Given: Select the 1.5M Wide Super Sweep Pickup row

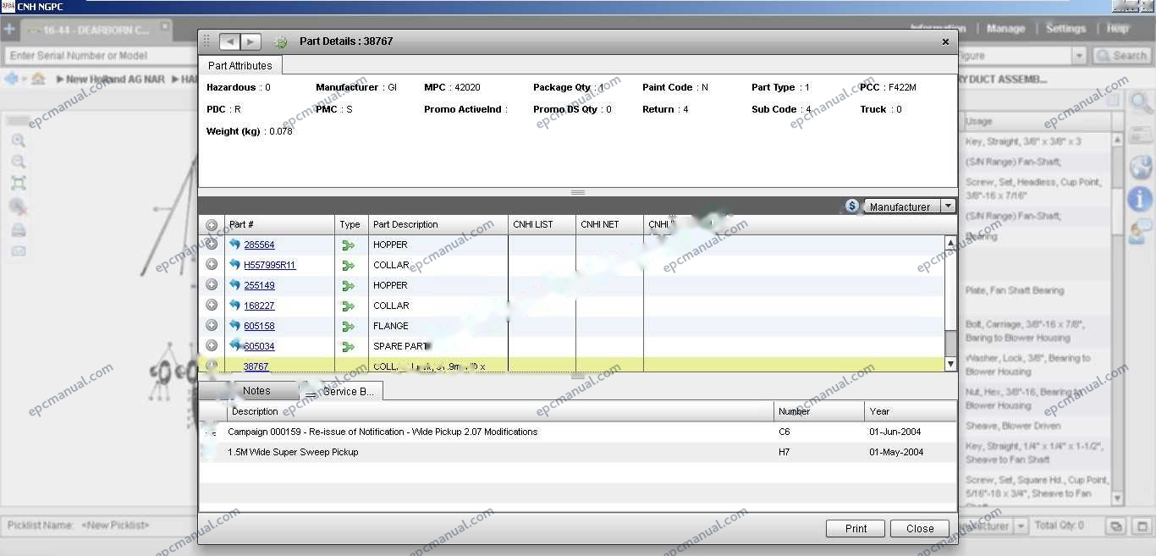Looking at the screenshot, I should 578,452.
